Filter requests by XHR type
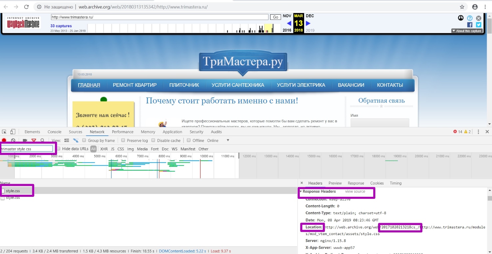Screen dimensions: 492x254 [x=104, y=149]
